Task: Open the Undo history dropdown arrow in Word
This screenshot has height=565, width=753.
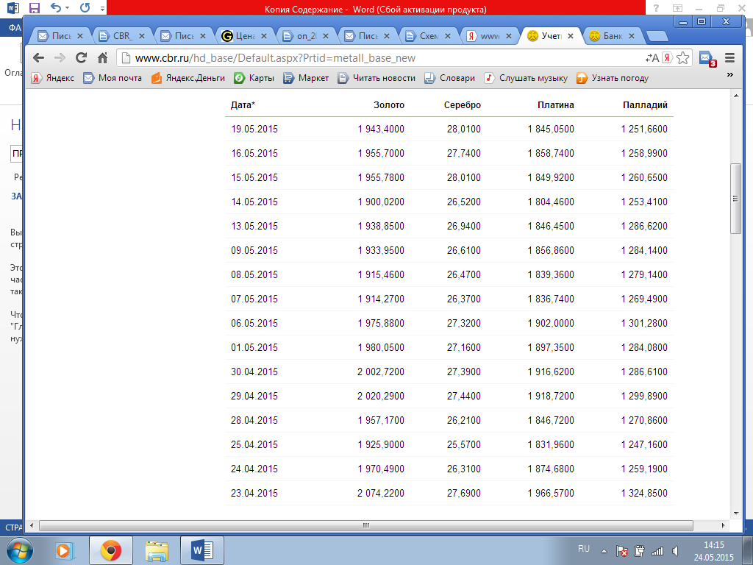Action: coord(68,9)
